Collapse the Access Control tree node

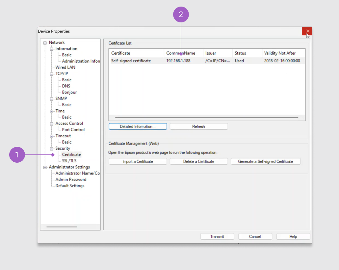(x=51, y=124)
